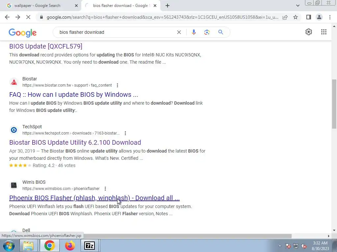
Task: Open the taskbar clock and date
Action: (320, 246)
